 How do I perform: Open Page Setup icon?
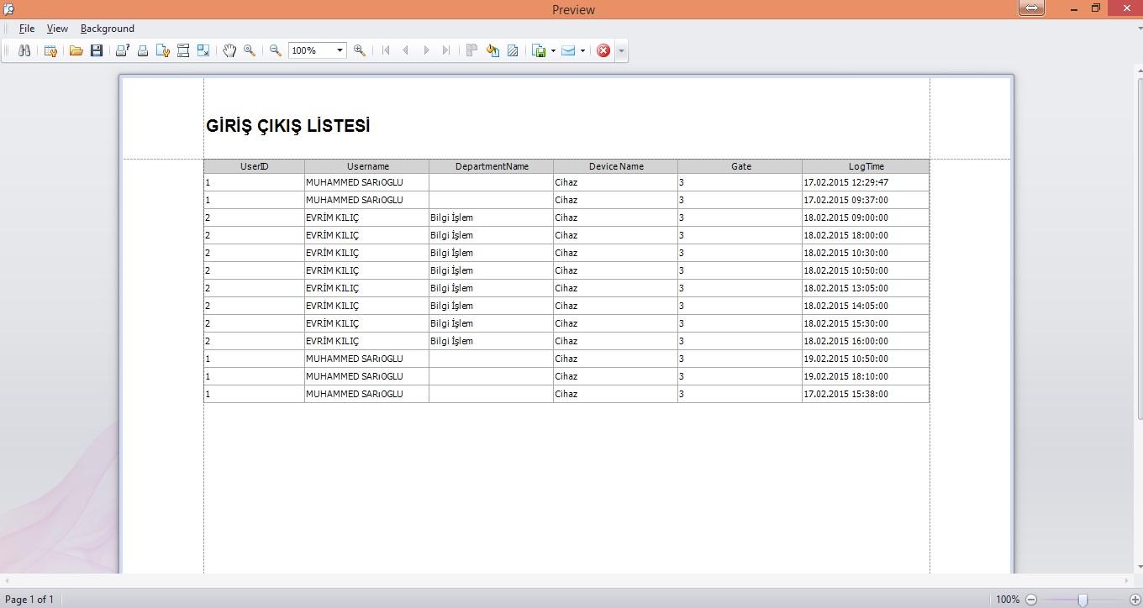pyautogui.click(x=163, y=50)
